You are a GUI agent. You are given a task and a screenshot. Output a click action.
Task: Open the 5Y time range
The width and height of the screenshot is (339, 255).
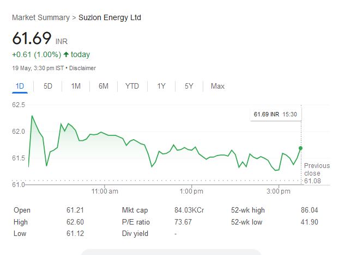coord(189,86)
